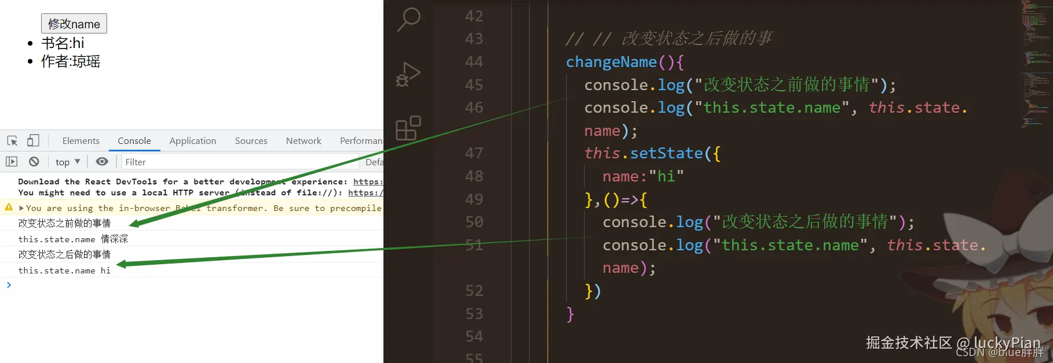Toggle the live expression eye icon
Viewport: 1053px width, 363px height.
(x=102, y=162)
